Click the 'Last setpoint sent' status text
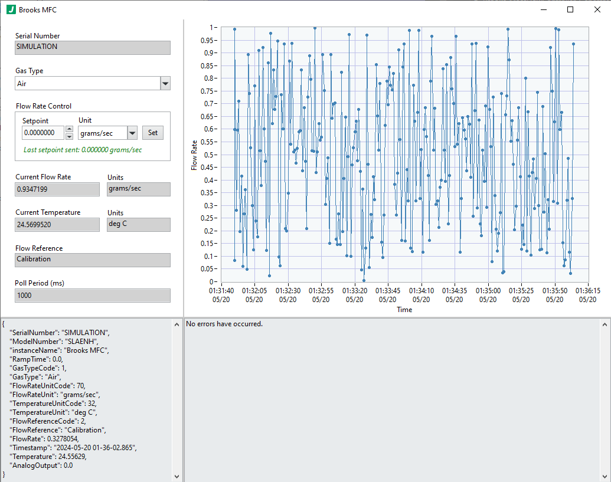The height and width of the screenshot is (482, 611). tap(83, 150)
